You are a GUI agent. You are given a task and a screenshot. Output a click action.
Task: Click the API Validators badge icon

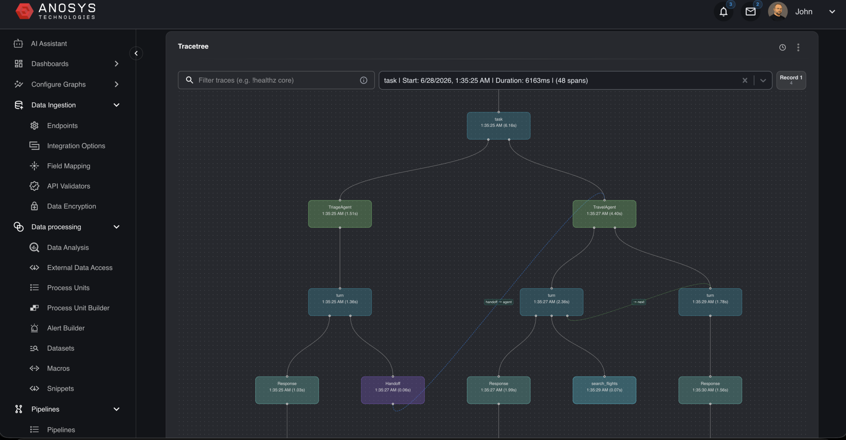tap(35, 186)
